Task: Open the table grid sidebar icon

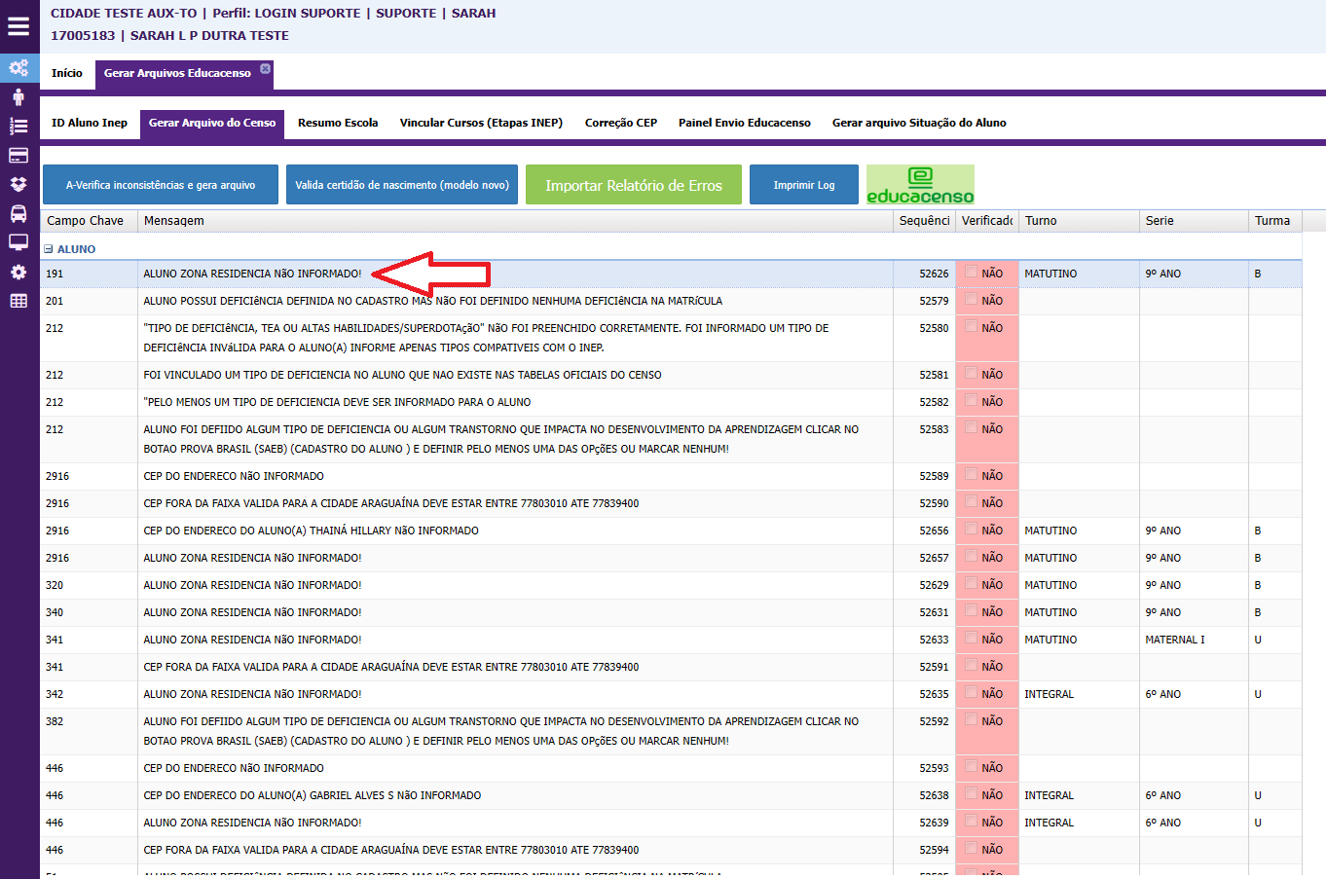Action: pyautogui.click(x=18, y=301)
